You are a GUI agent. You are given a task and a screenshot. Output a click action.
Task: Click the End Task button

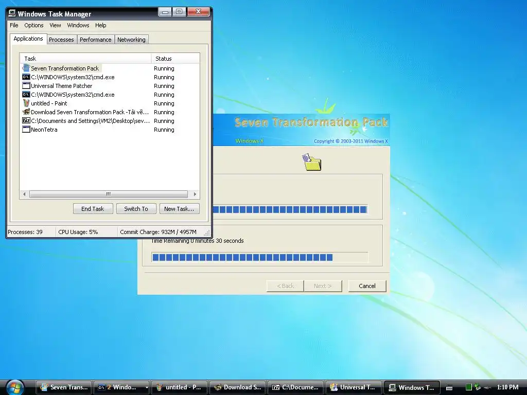pyautogui.click(x=93, y=209)
